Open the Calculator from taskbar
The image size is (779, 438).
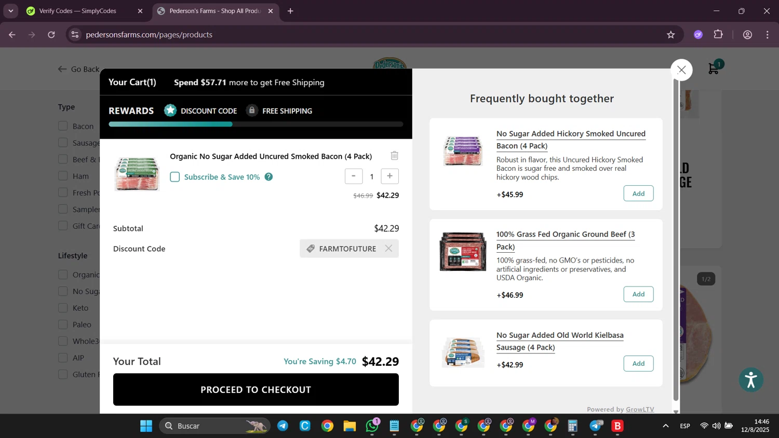pos(573,426)
